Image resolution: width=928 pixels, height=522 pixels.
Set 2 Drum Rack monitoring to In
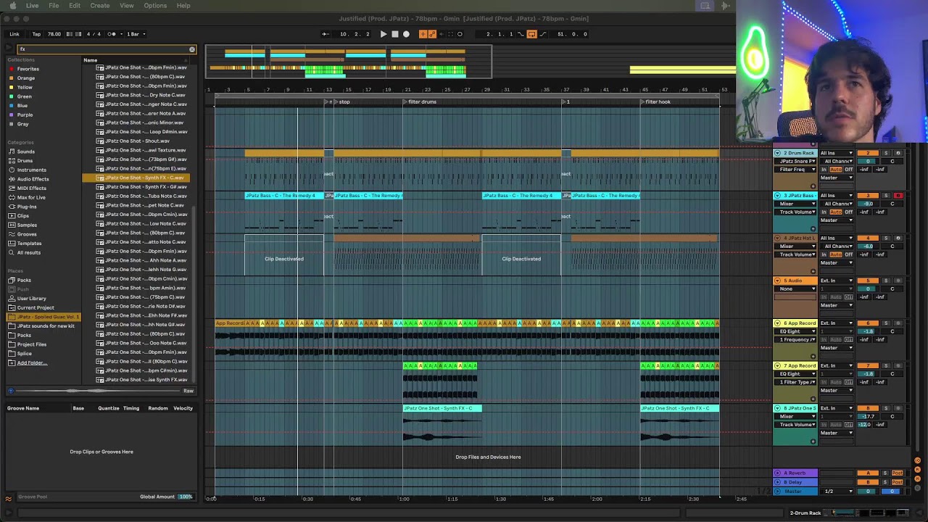click(x=824, y=170)
